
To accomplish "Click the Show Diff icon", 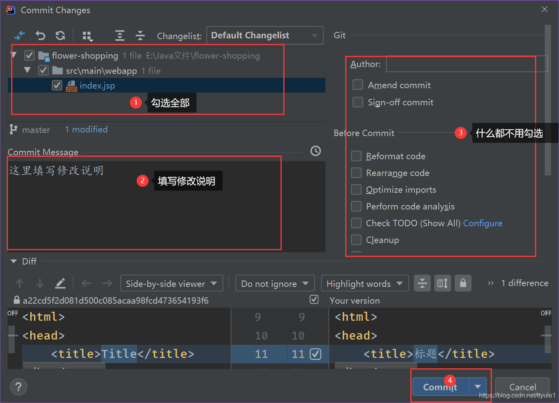I will (20, 36).
